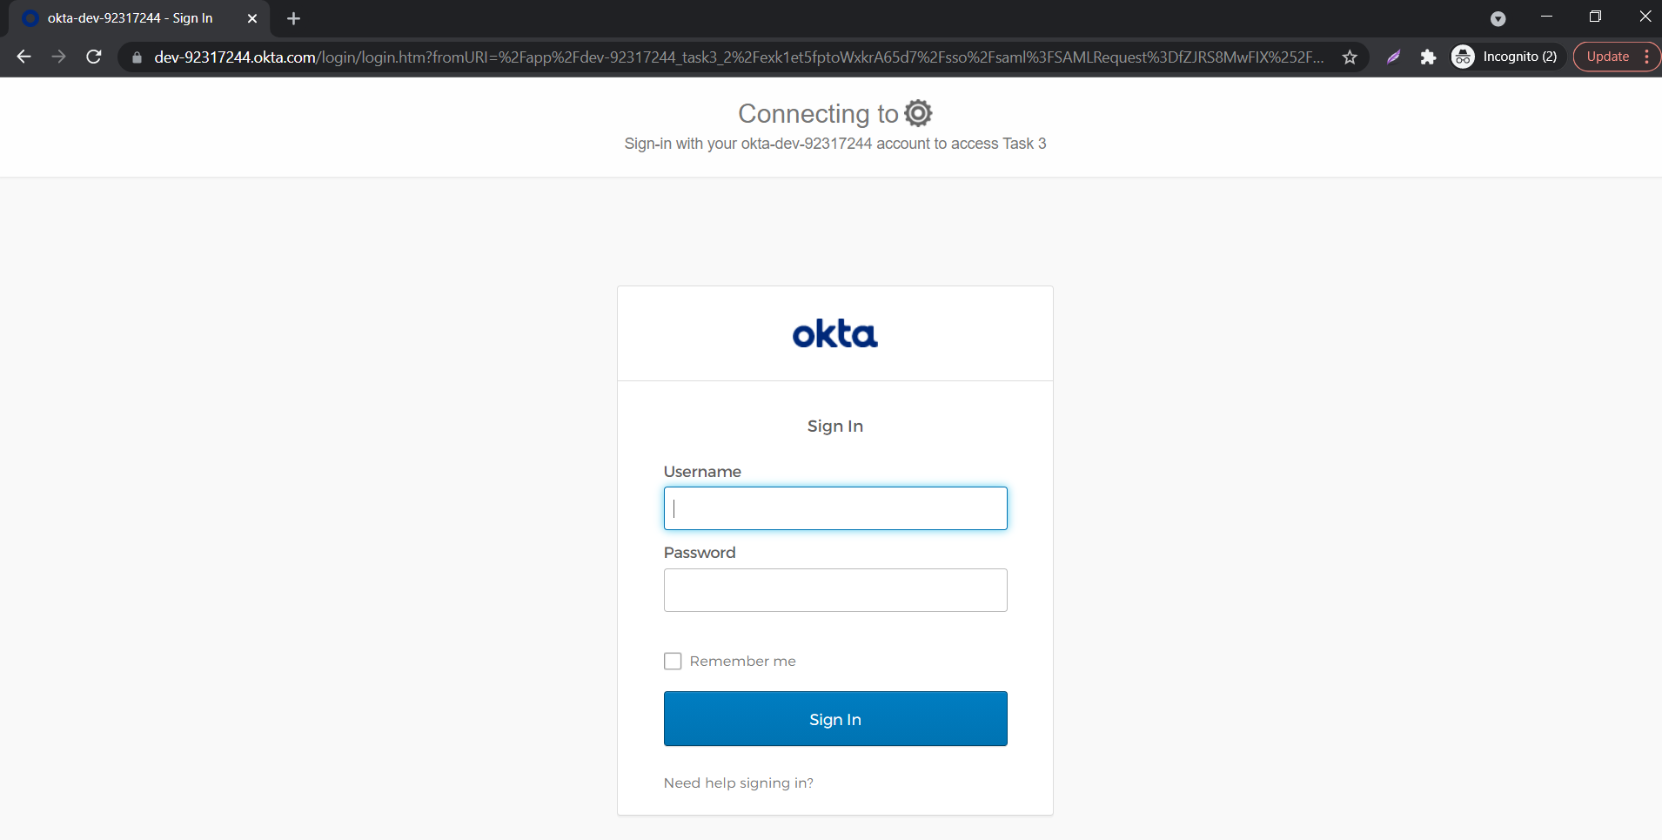Open the Extensions puzzle piece menu
Image resolution: width=1662 pixels, height=840 pixels.
pos(1429,57)
